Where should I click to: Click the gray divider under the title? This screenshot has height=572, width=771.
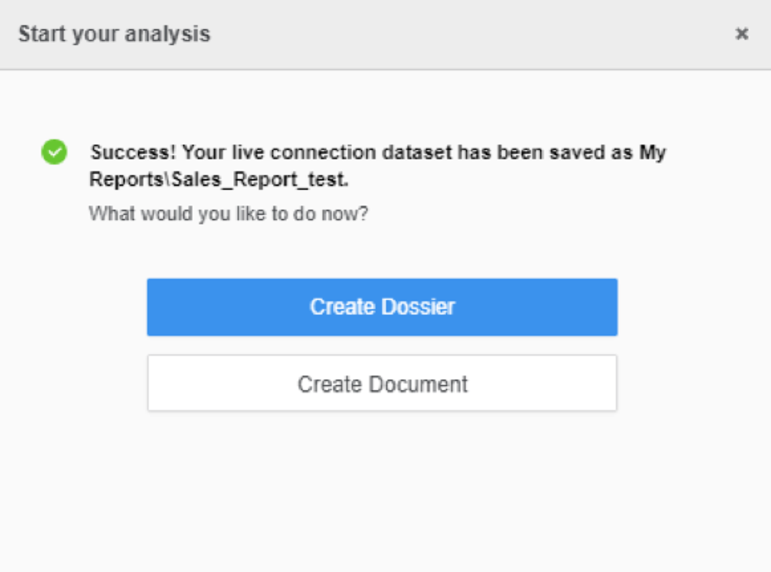click(385, 65)
